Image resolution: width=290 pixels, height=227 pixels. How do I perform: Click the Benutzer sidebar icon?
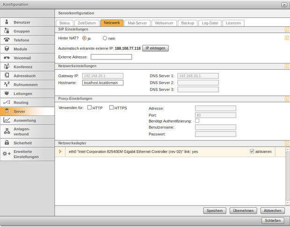pos(7,22)
